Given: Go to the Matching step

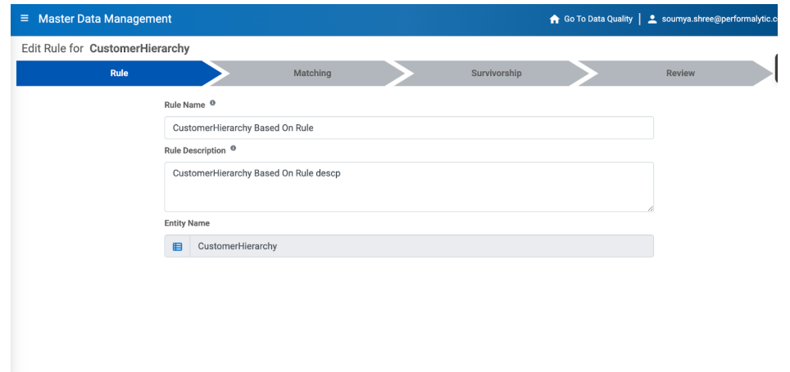Looking at the screenshot, I should pos(312,74).
